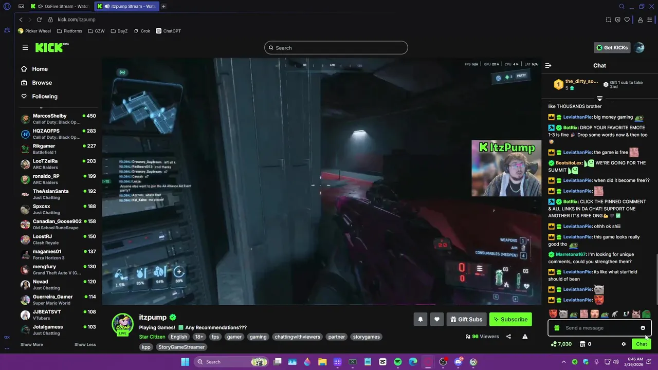Click Show More in sidebar

pos(32,344)
